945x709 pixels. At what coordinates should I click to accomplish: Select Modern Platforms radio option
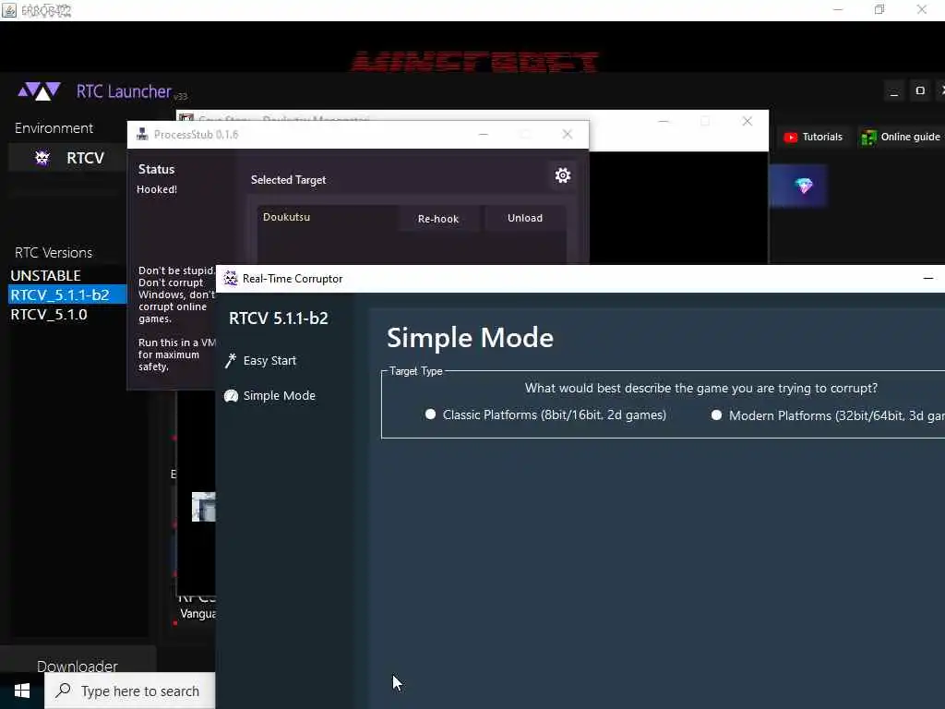(716, 415)
